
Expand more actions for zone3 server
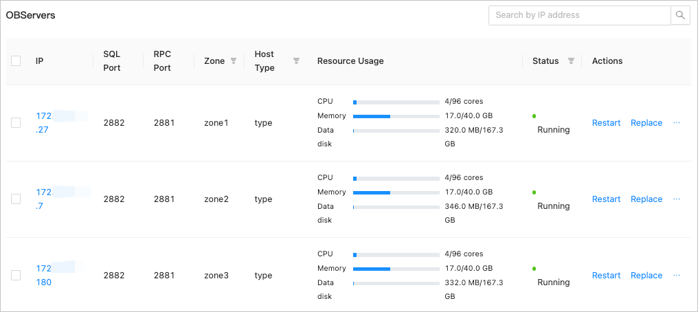pos(677,276)
